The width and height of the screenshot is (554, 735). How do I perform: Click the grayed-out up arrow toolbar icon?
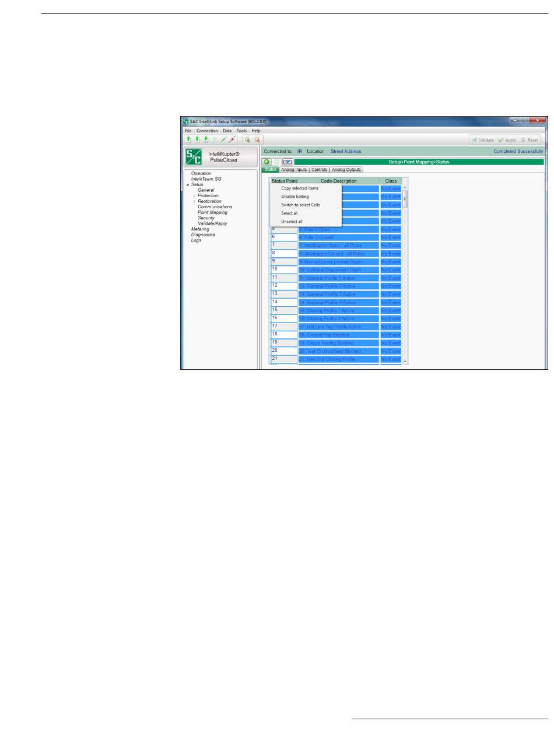point(213,139)
